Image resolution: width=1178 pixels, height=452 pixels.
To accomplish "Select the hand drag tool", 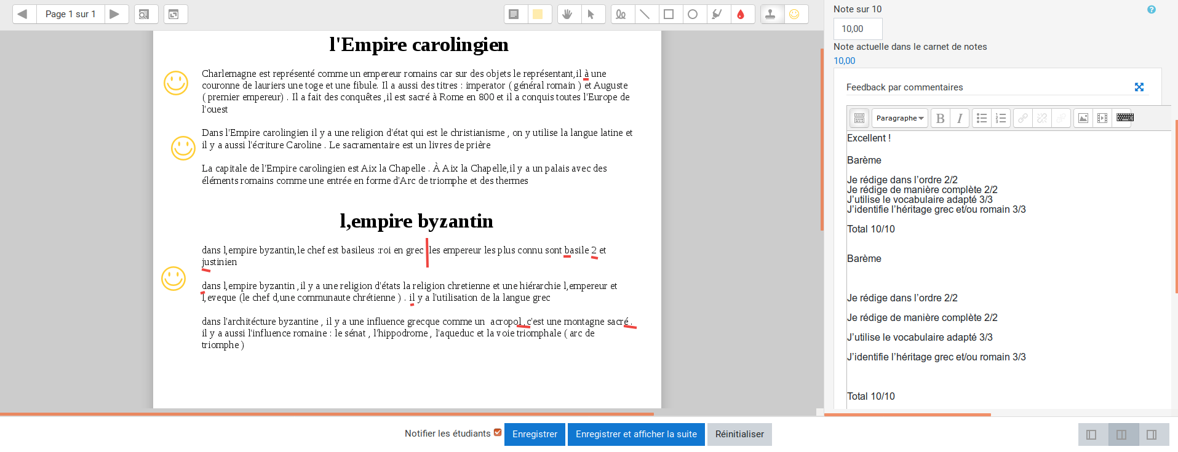I will pyautogui.click(x=568, y=14).
